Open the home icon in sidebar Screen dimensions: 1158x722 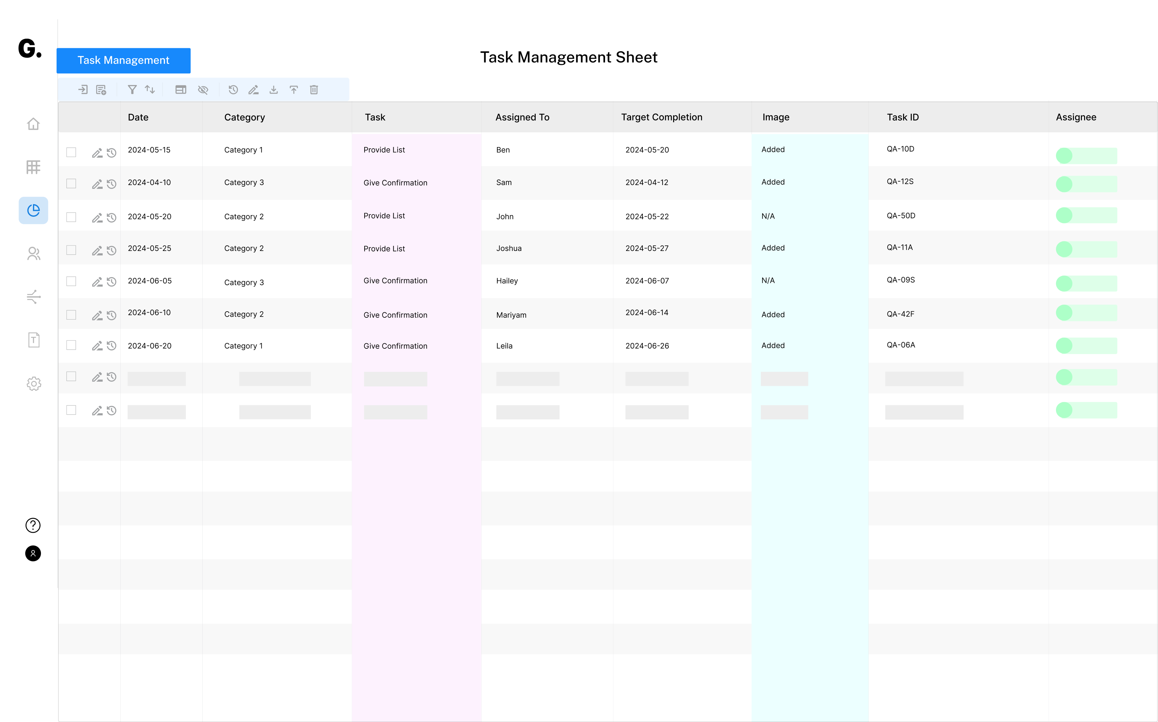tap(34, 124)
